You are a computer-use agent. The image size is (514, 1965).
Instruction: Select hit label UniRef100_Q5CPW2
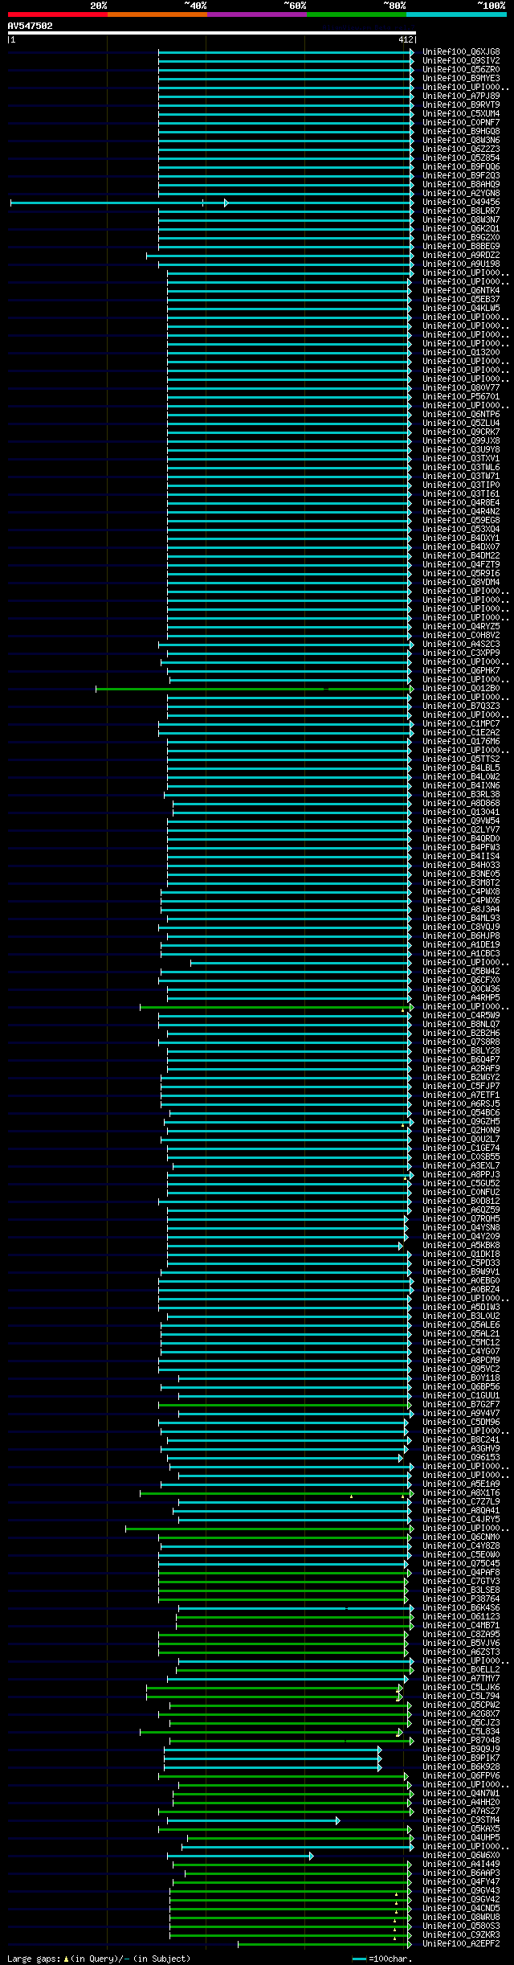pos(461,1705)
